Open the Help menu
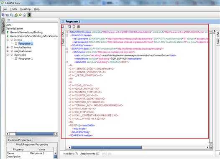Viewport: 220px width, 159px height. click(37, 9)
